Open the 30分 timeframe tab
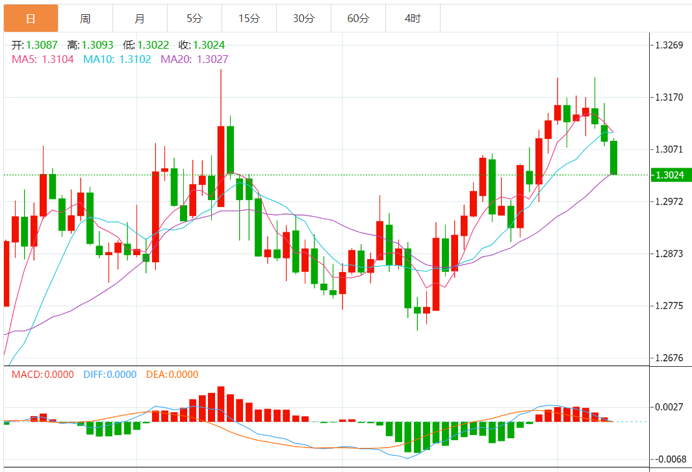Viewport: 692px width, 472px height. [x=303, y=18]
